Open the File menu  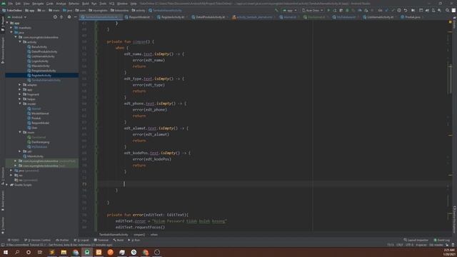[x=11, y=4]
